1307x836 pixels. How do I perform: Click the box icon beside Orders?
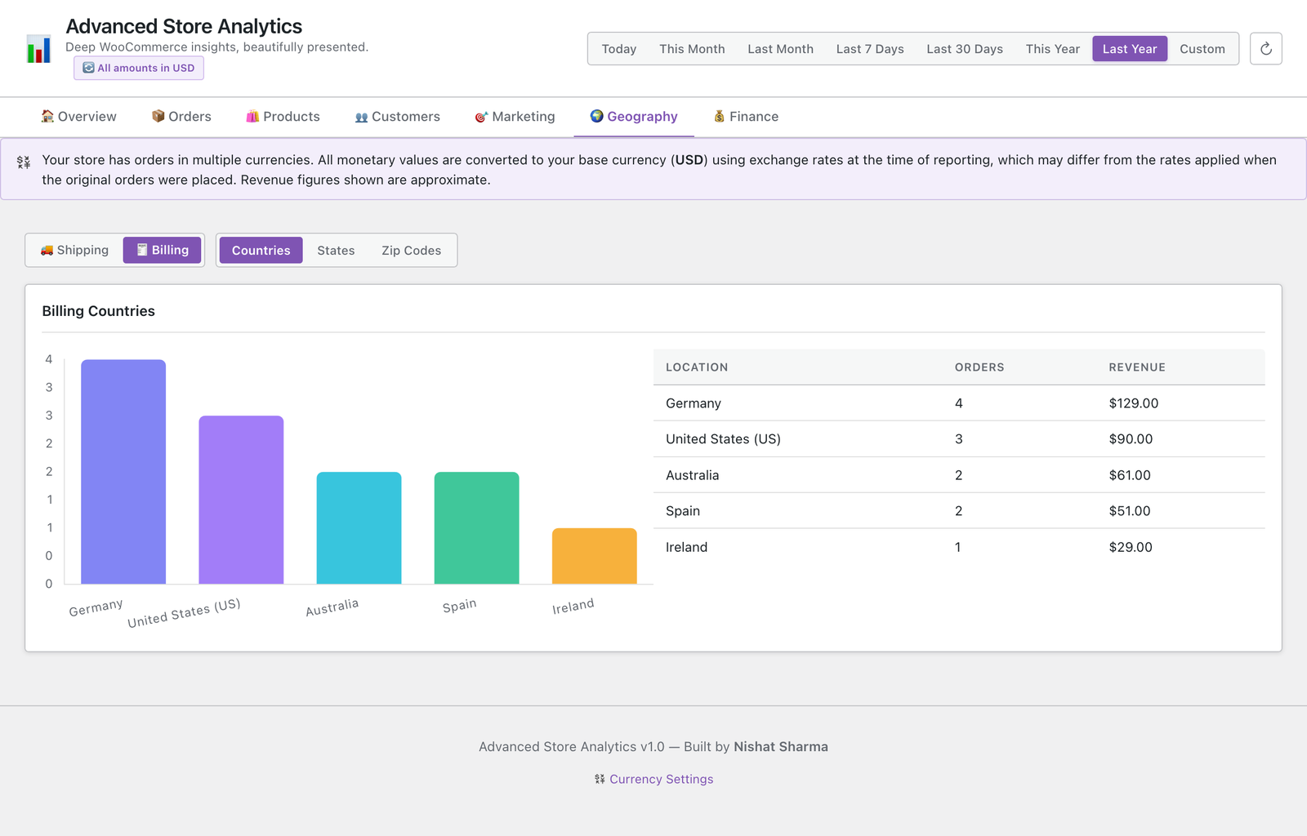click(x=158, y=117)
